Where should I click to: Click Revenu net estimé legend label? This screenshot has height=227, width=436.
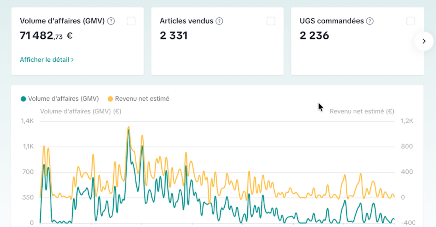click(142, 99)
